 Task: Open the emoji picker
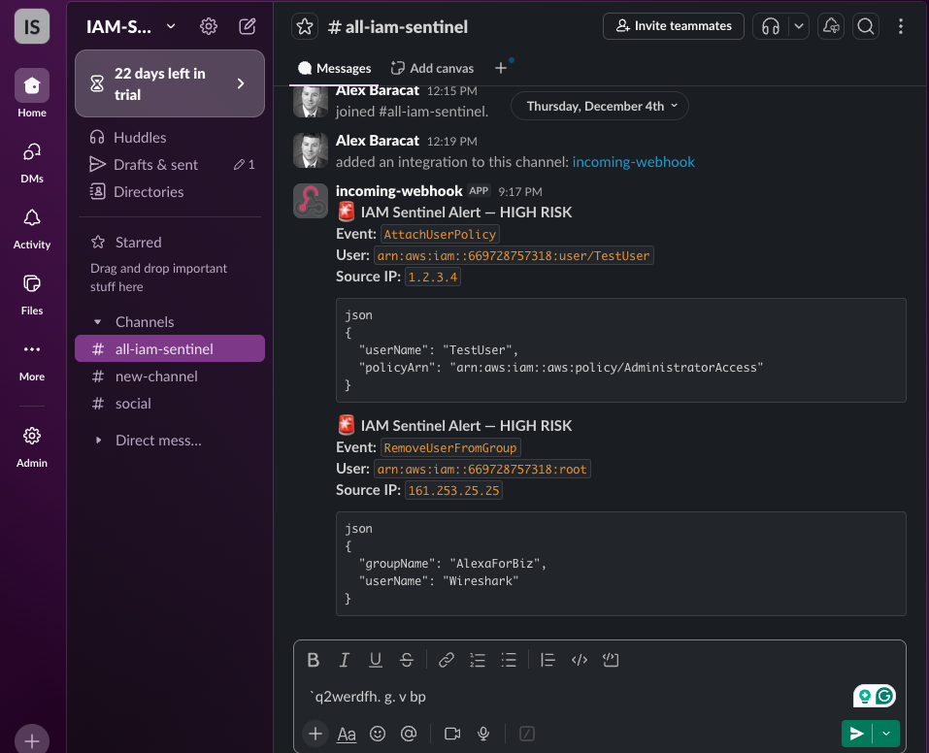[378, 735]
